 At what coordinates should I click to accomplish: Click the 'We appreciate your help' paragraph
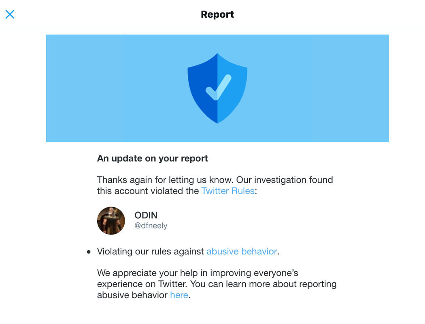pos(217,284)
